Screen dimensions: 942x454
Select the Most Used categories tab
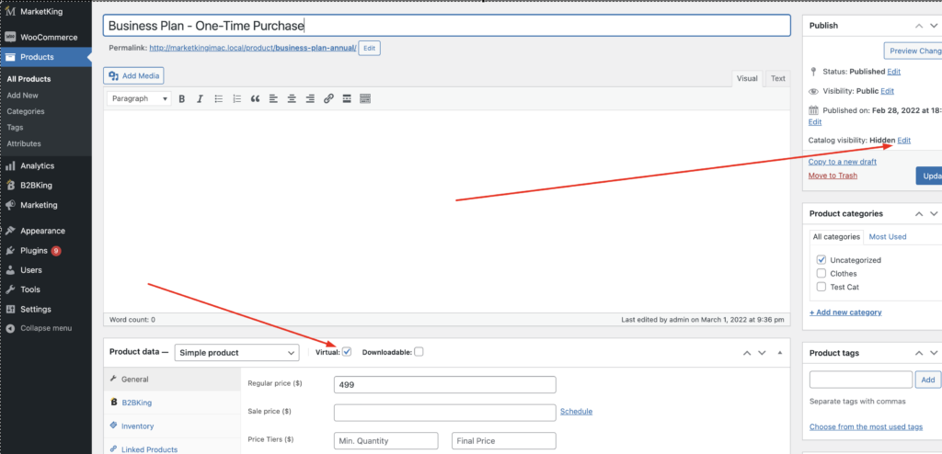(888, 236)
